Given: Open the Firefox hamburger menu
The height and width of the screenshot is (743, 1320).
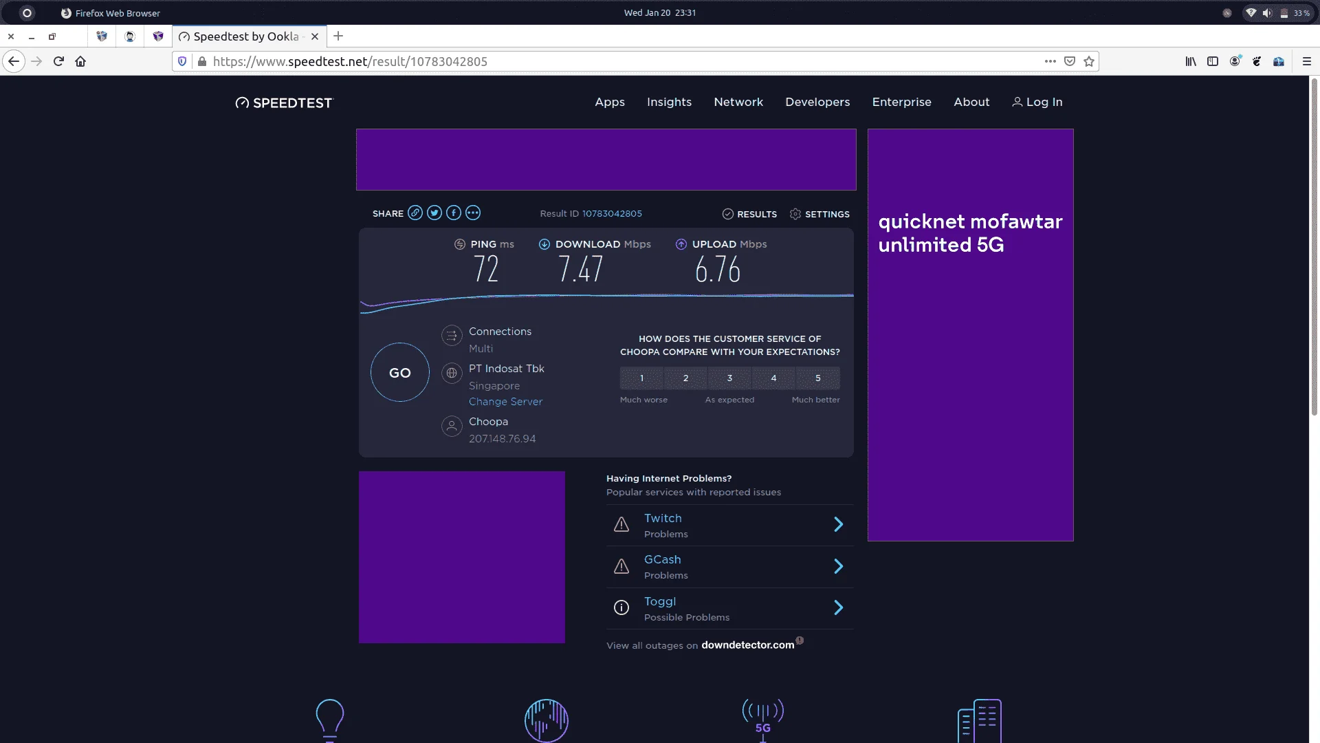Looking at the screenshot, I should pos(1306,61).
